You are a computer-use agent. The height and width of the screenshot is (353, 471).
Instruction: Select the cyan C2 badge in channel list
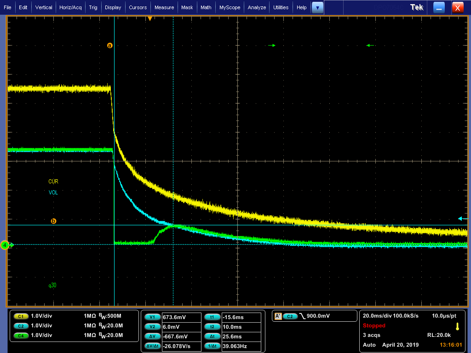(x=21, y=325)
